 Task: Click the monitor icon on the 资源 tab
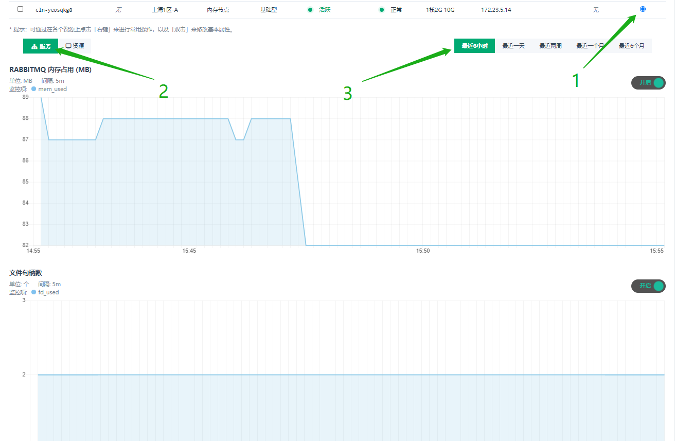click(x=68, y=46)
